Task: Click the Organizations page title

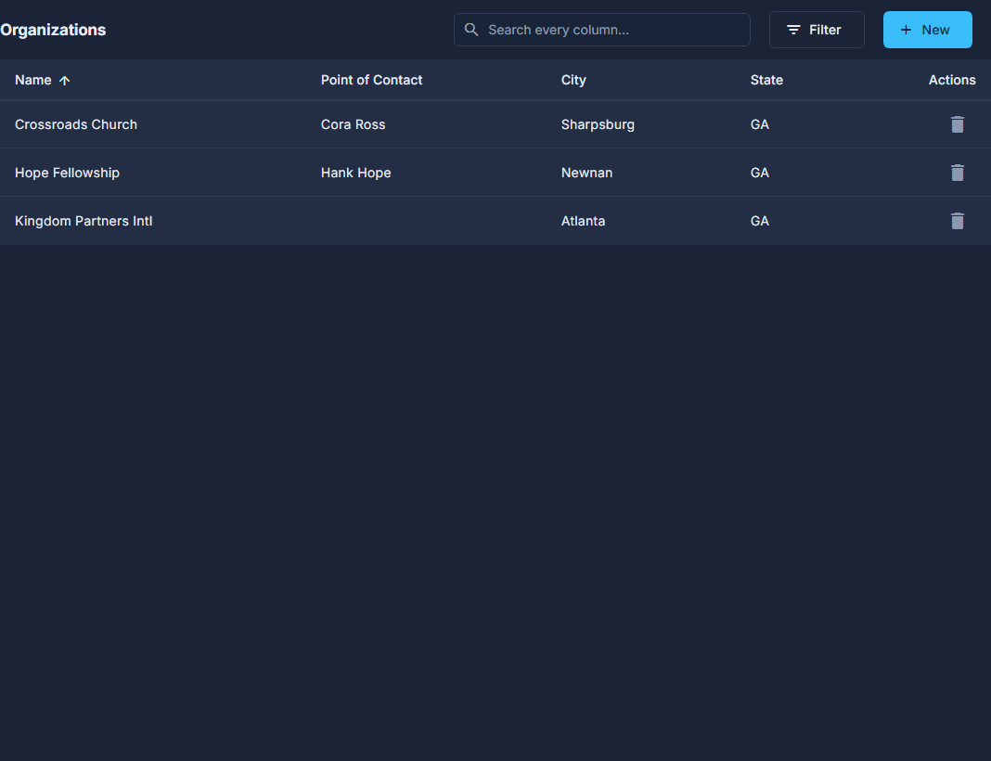Action: [x=53, y=30]
